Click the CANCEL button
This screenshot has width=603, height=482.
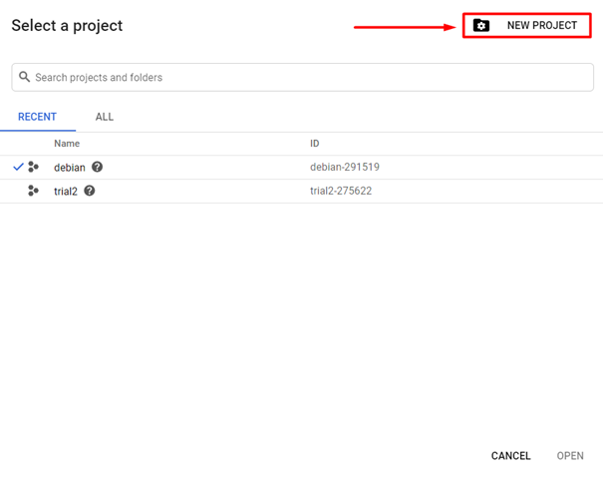click(x=510, y=456)
